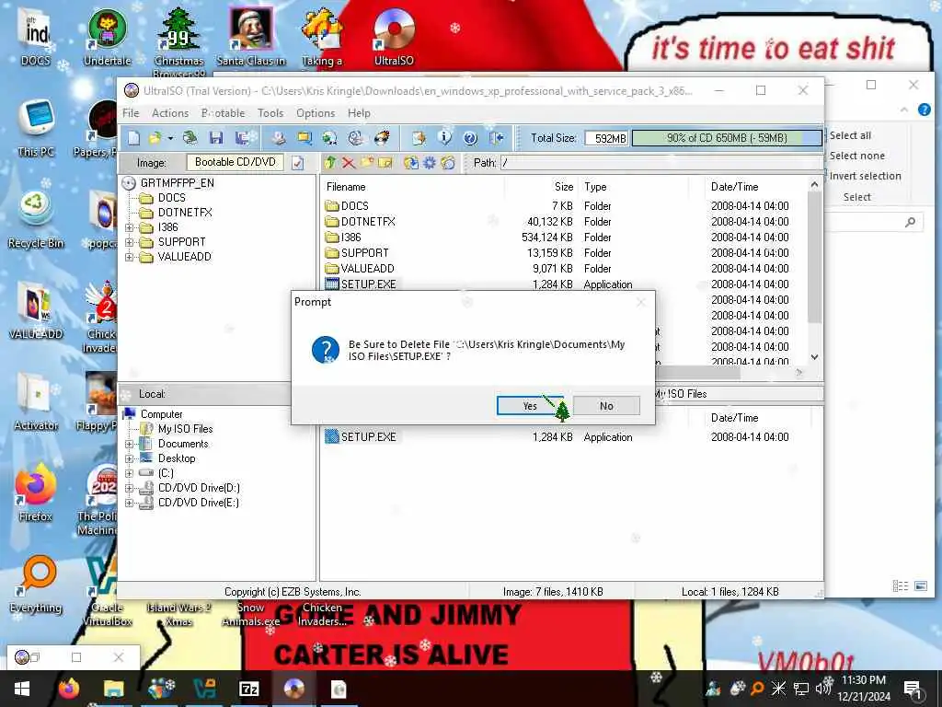Open the Options menu
942x707 pixels.
coord(316,113)
